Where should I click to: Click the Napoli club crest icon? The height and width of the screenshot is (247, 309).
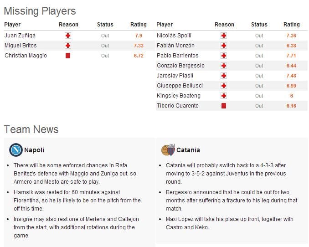pyautogui.click(x=16, y=149)
